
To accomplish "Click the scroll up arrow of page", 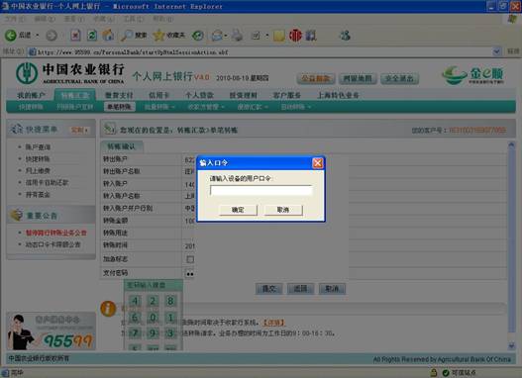I will pos(511,145).
